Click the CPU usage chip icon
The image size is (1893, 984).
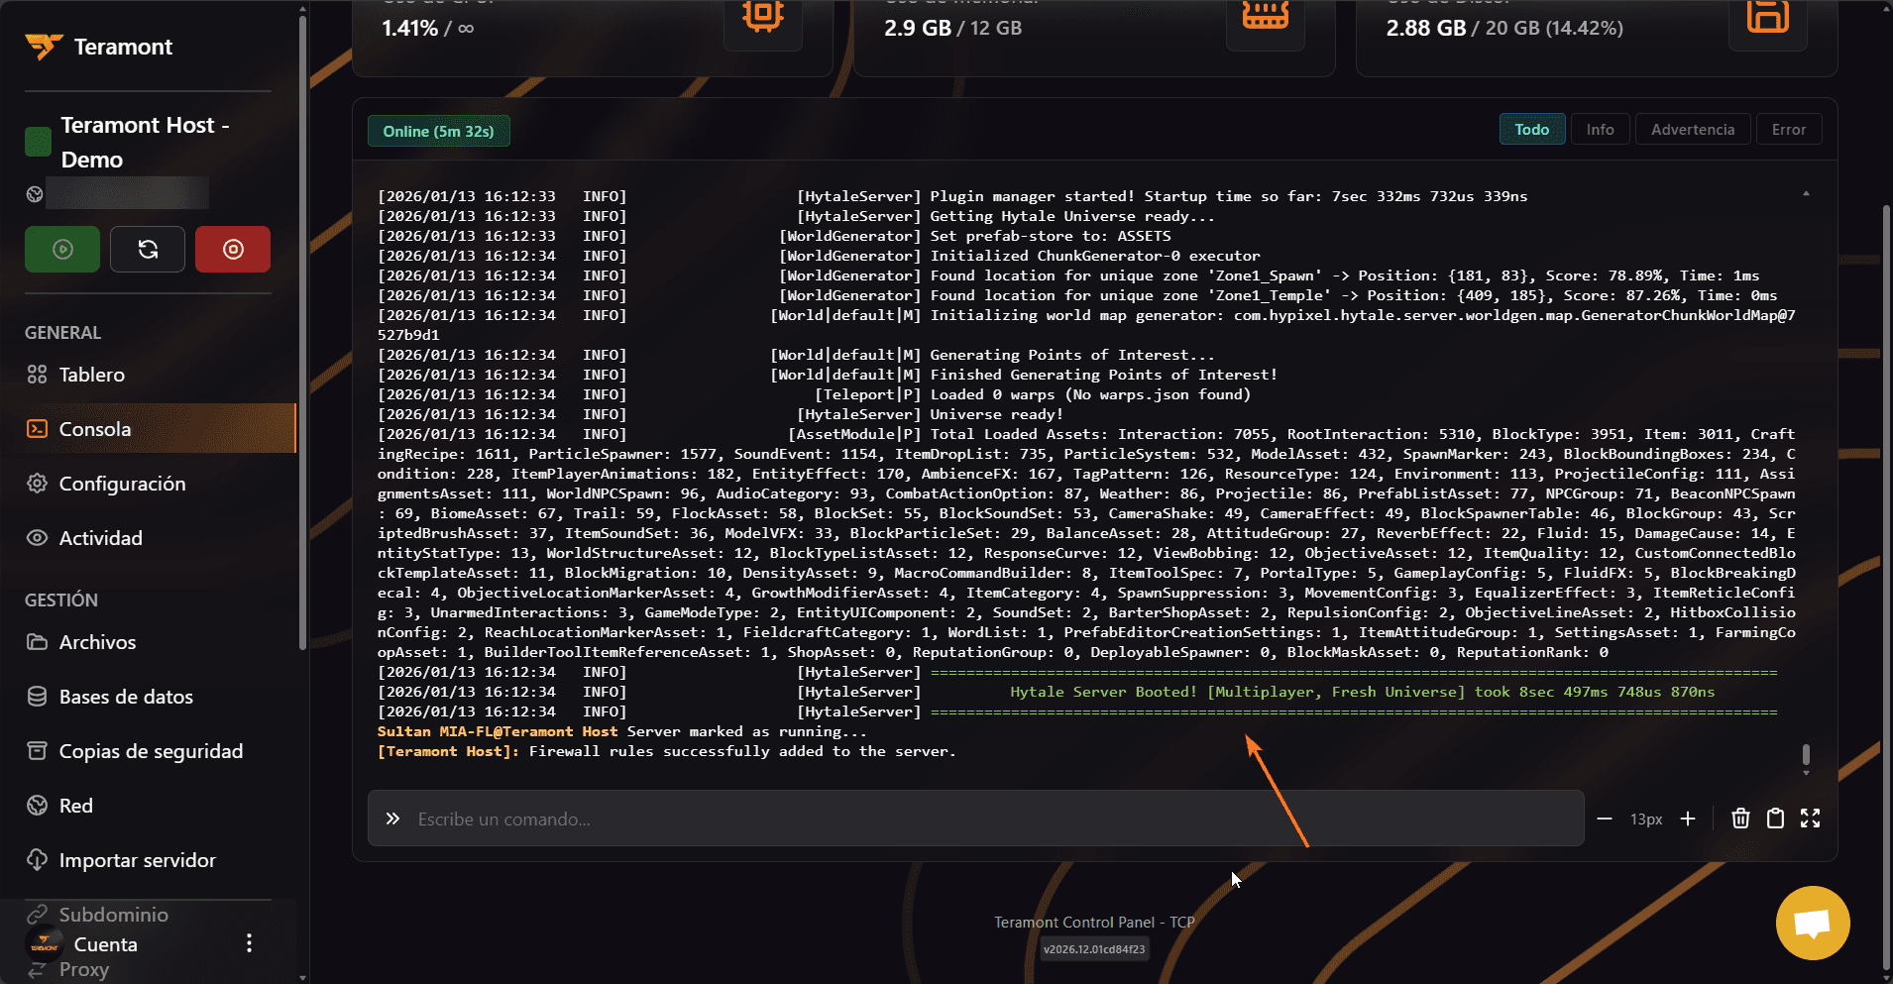point(762,14)
